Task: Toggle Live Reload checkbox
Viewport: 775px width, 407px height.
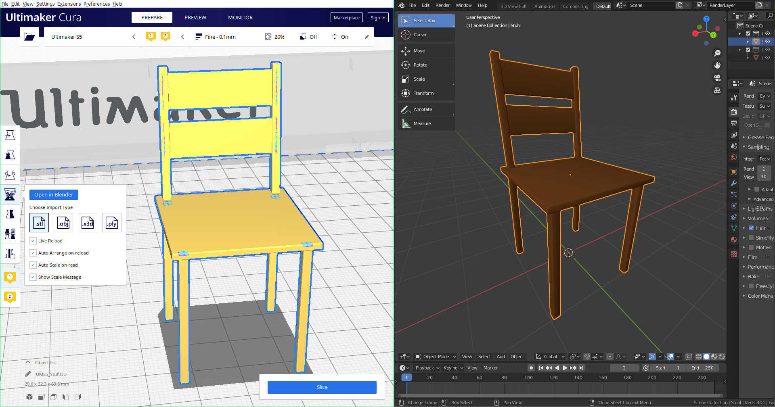Action: (x=33, y=241)
